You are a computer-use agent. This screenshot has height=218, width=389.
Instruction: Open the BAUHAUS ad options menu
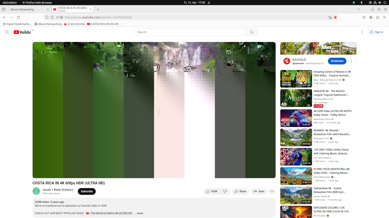click(351, 61)
